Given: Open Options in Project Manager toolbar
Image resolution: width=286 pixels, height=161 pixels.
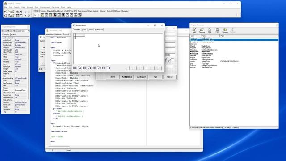Looking at the screenshot, I should pos(225,30).
